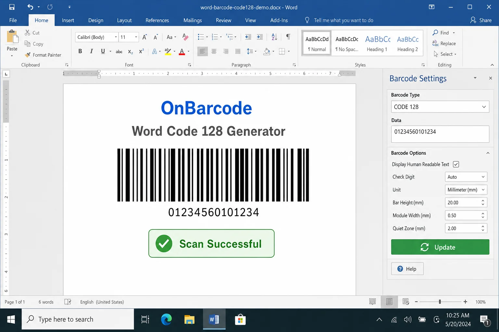Decrease Module Width with the down stepper
The width and height of the screenshot is (499, 332).
click(483, 218)
